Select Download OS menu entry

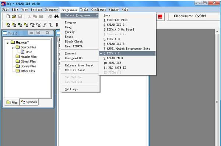(80, 58)
